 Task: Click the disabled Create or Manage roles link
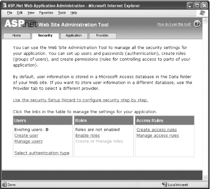pos(99,141)
